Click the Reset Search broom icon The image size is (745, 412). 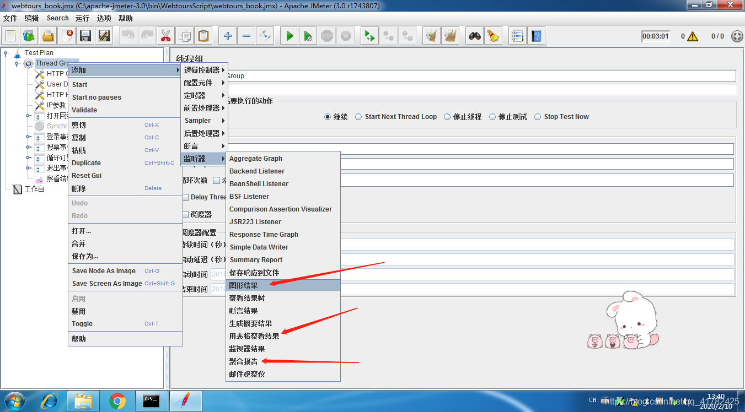pyautogui.click(x=493, y=36)
